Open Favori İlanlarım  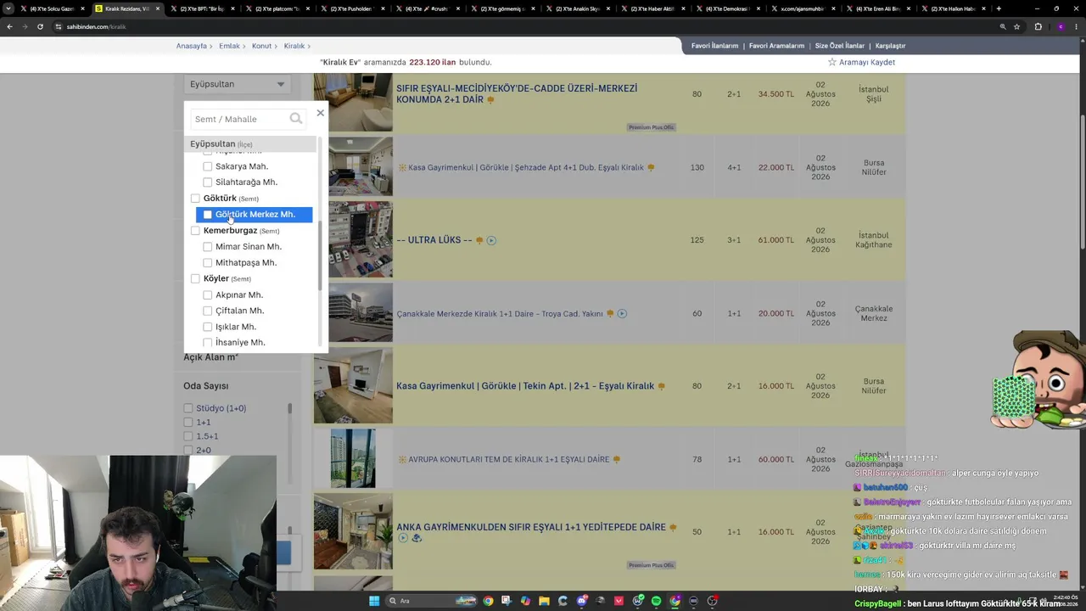pos(714,46)
